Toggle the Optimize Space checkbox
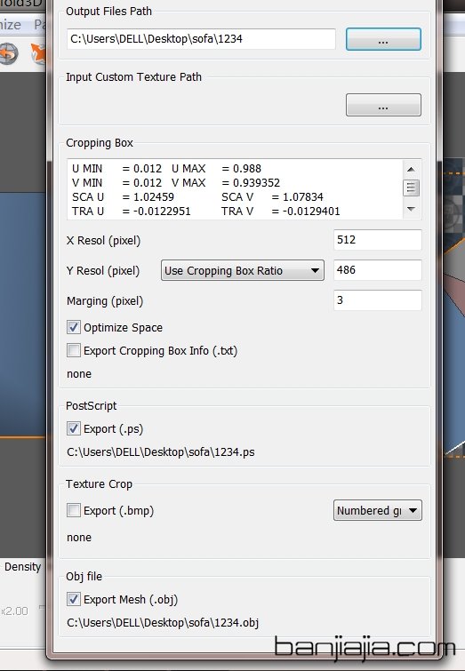 click(74, 327)
